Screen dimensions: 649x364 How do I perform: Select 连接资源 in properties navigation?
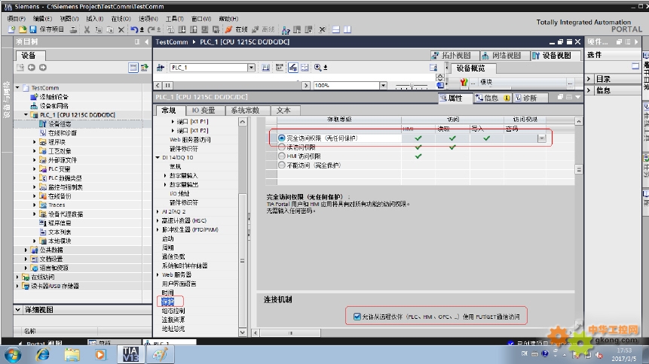click(x=173, y=320)
